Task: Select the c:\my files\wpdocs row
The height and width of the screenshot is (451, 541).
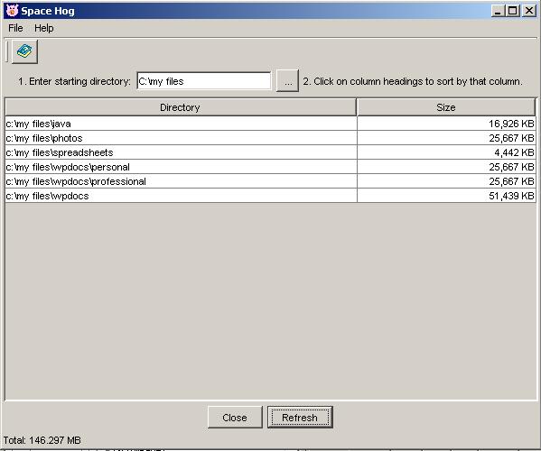Action: coord(270,196)
